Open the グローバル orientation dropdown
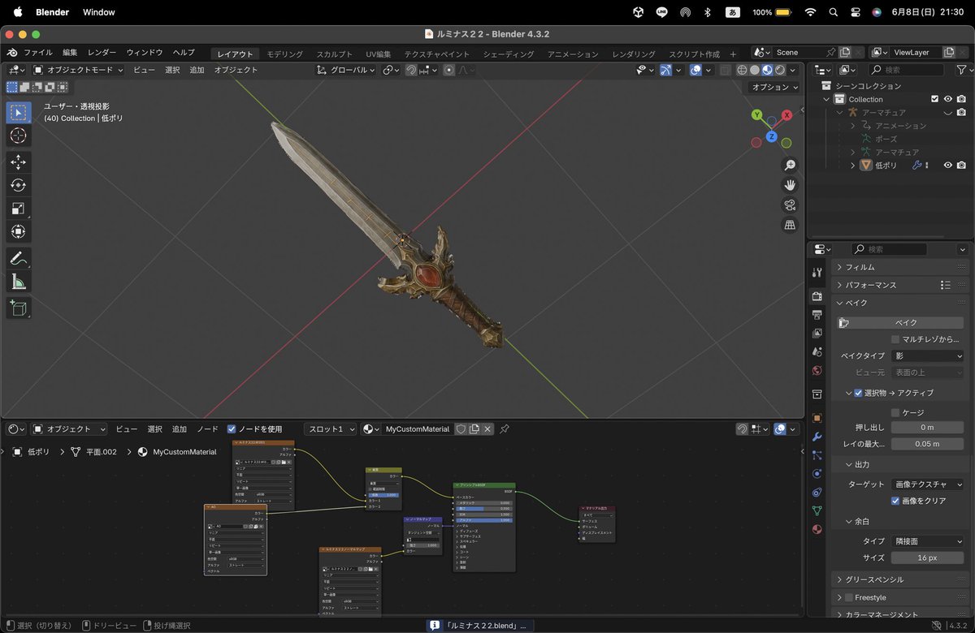975x633 pixels. point(347,70)
